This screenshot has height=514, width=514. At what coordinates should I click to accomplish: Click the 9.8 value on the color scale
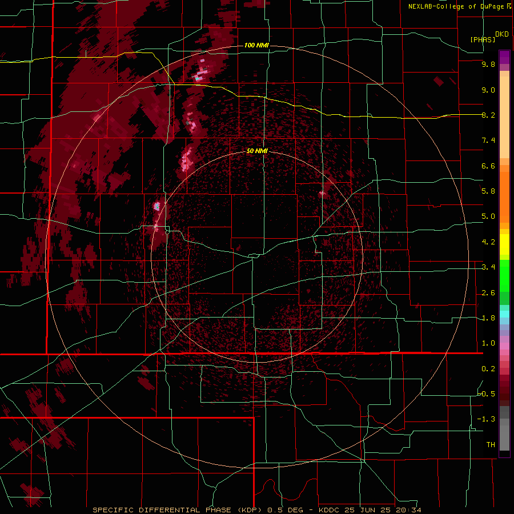click(488, 64)
